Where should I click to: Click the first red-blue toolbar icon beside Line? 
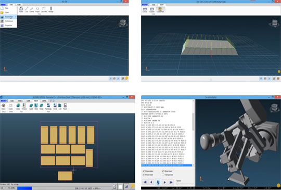point(21,10)
